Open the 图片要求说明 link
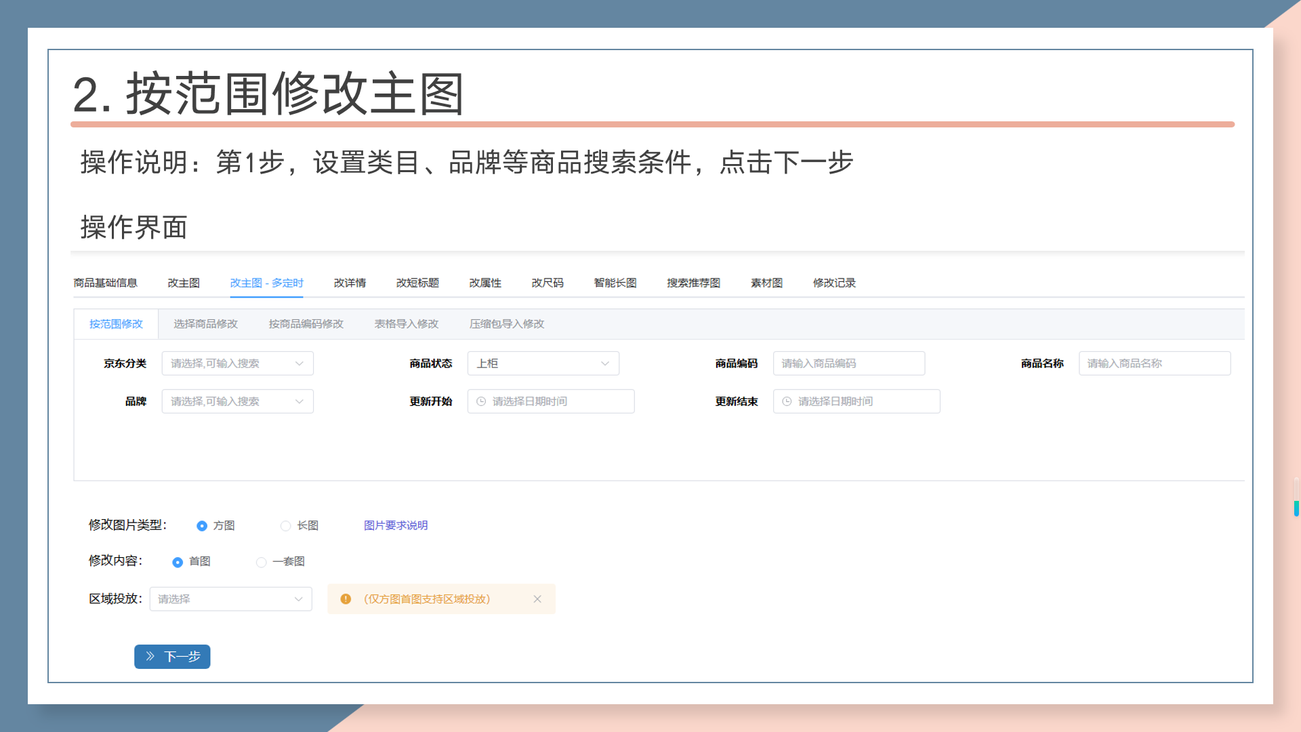 pos(396,525)
